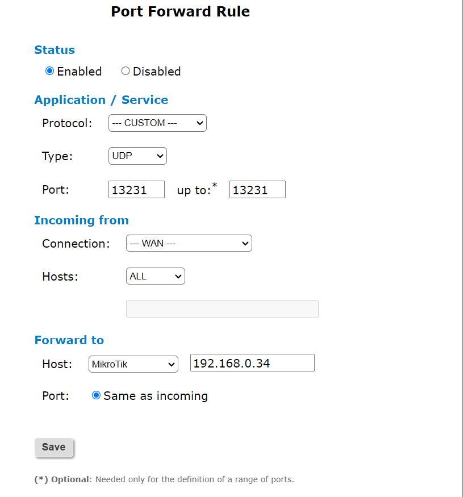Open the Protocol dropdown showing CUSTOM
Screen dimensions: 464x497
click(x=157, y=123)
